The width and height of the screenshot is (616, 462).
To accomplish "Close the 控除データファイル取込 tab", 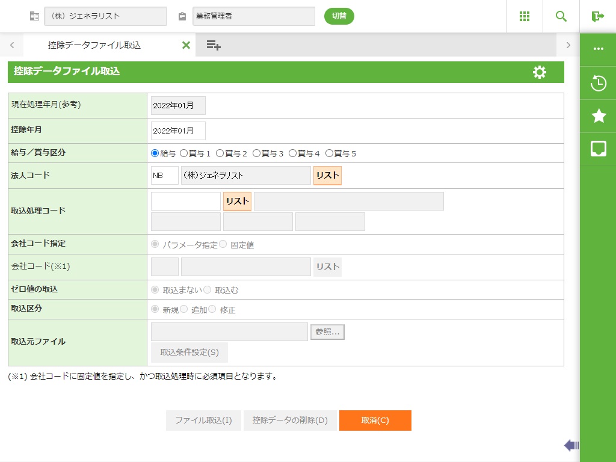I will tap(186, 45).
